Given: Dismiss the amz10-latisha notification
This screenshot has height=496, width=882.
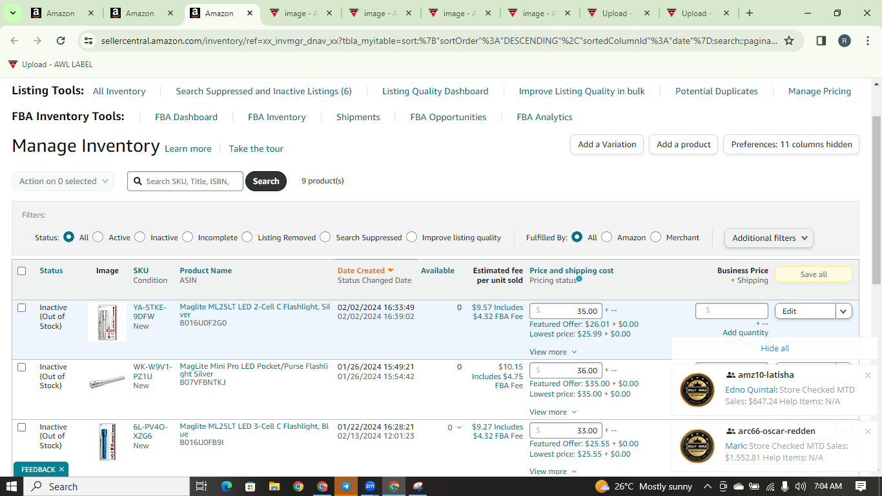Looking at the screenshot, I should click(x=868, y=375).
